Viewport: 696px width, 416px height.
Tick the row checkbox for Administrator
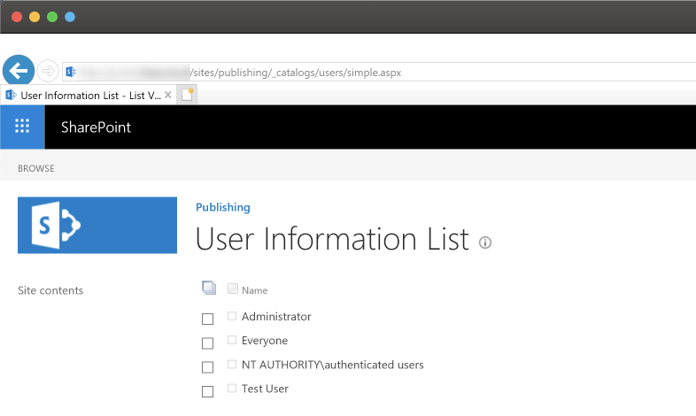click(207, 319)
